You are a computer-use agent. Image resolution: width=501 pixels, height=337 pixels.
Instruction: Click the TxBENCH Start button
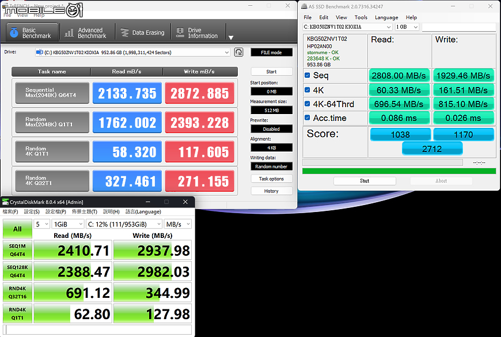(271, 71)
